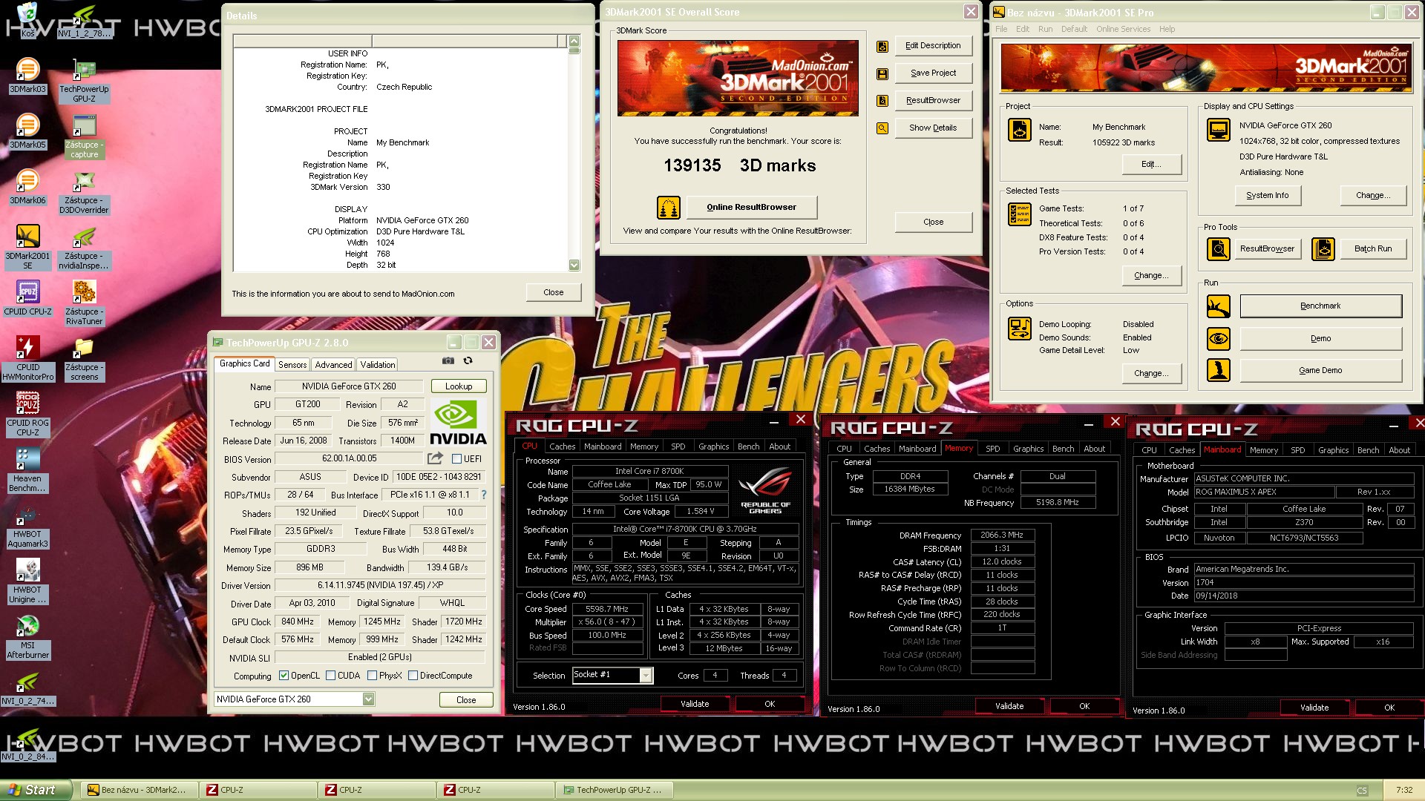Click the Show Details magnifier icon
This screenshot has height=801, width=1425.
(882, 128)
